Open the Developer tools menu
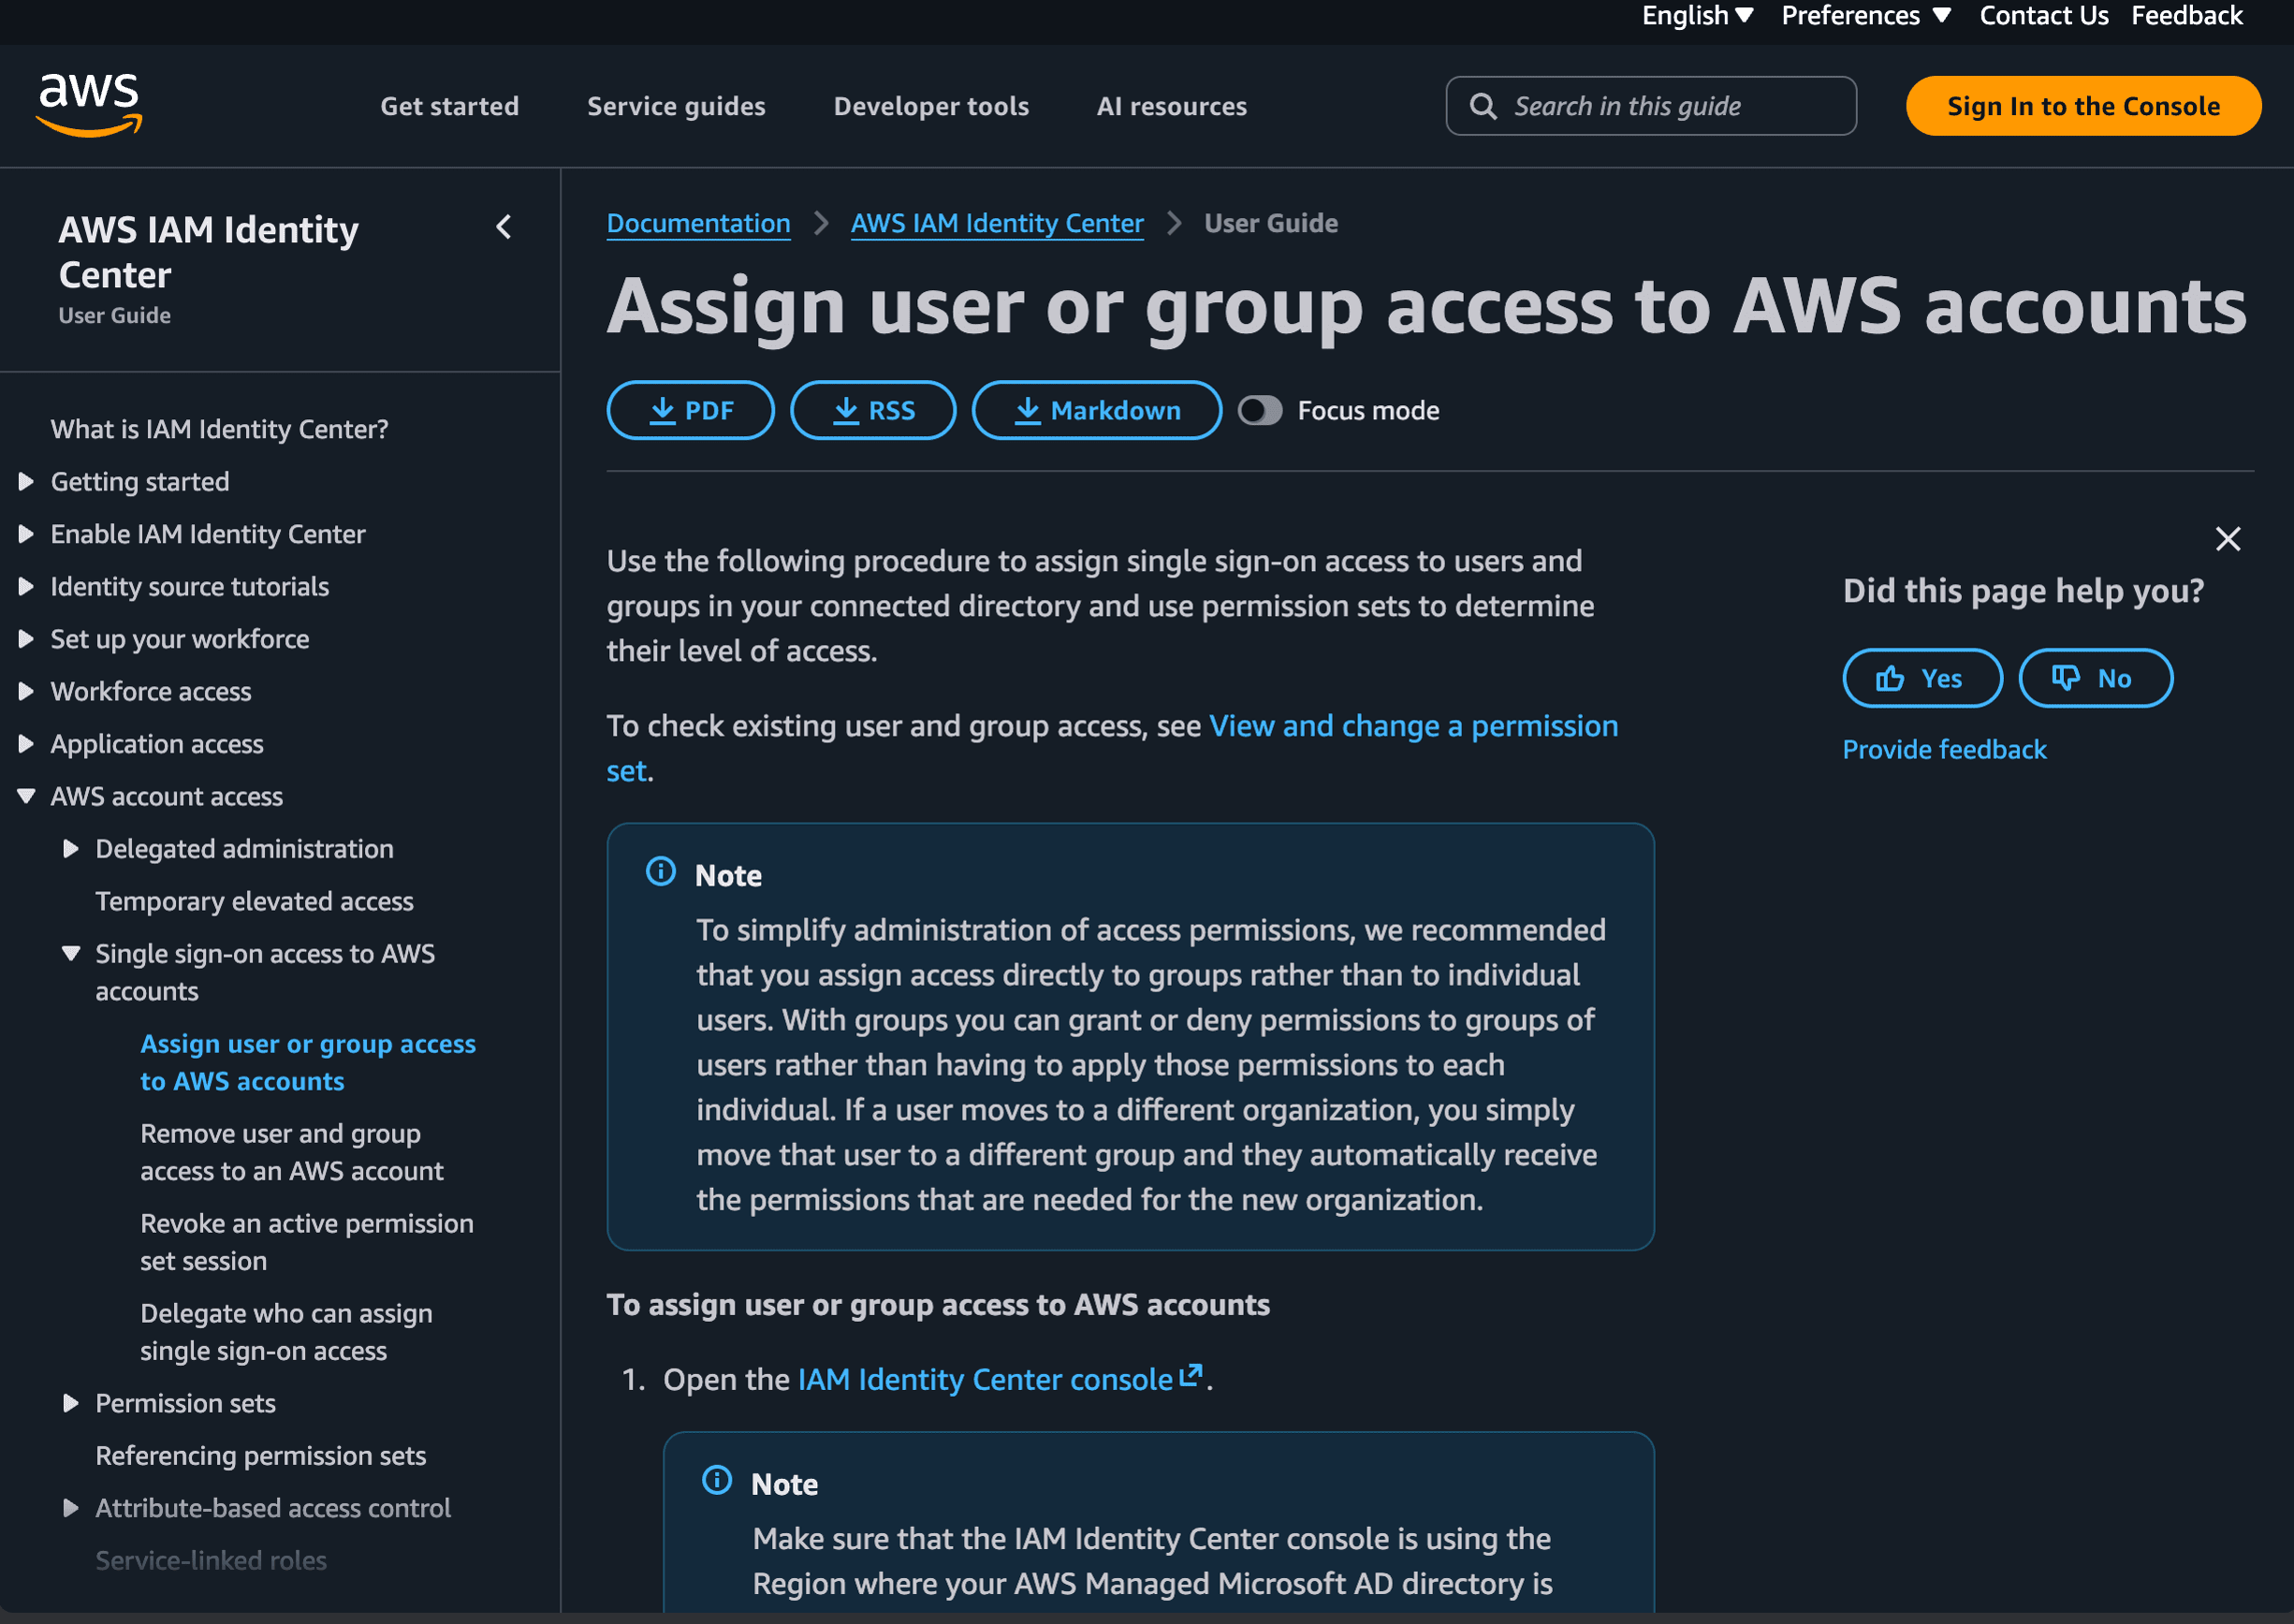The width and height of the screenshot is (2294, 1624). (x=931, y=106)
